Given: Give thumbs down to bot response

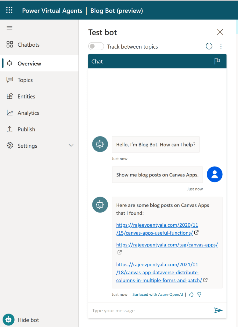Looking at the screenshot, I should click(199, 294).
